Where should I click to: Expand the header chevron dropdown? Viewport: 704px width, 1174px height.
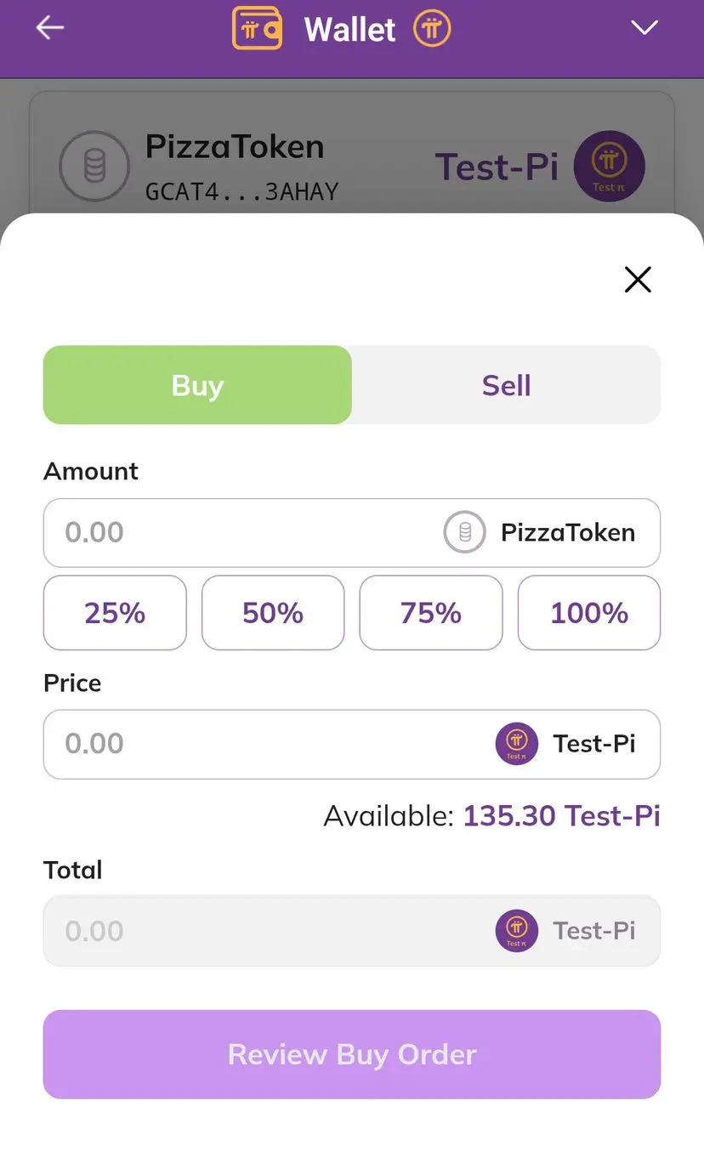[644, 28]
